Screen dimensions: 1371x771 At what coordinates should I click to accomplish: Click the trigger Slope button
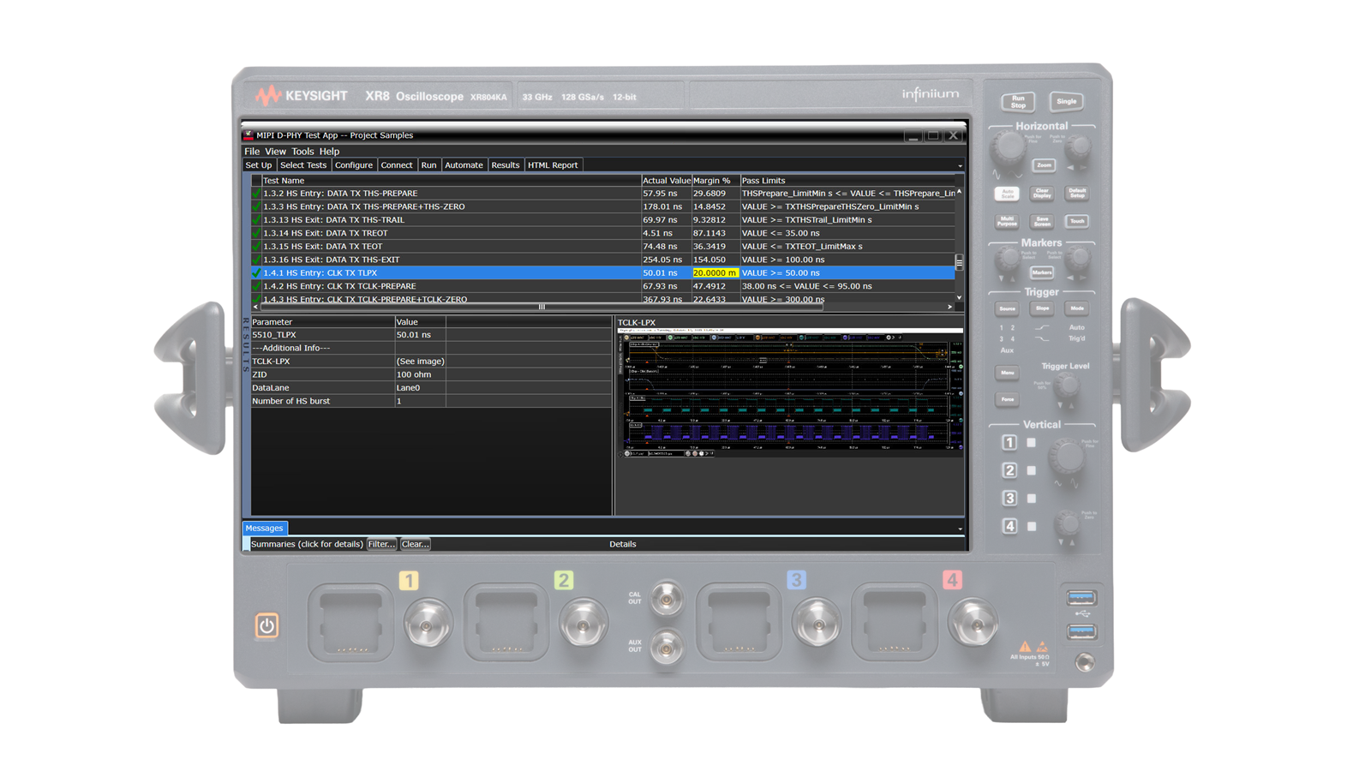point(1042,308)
